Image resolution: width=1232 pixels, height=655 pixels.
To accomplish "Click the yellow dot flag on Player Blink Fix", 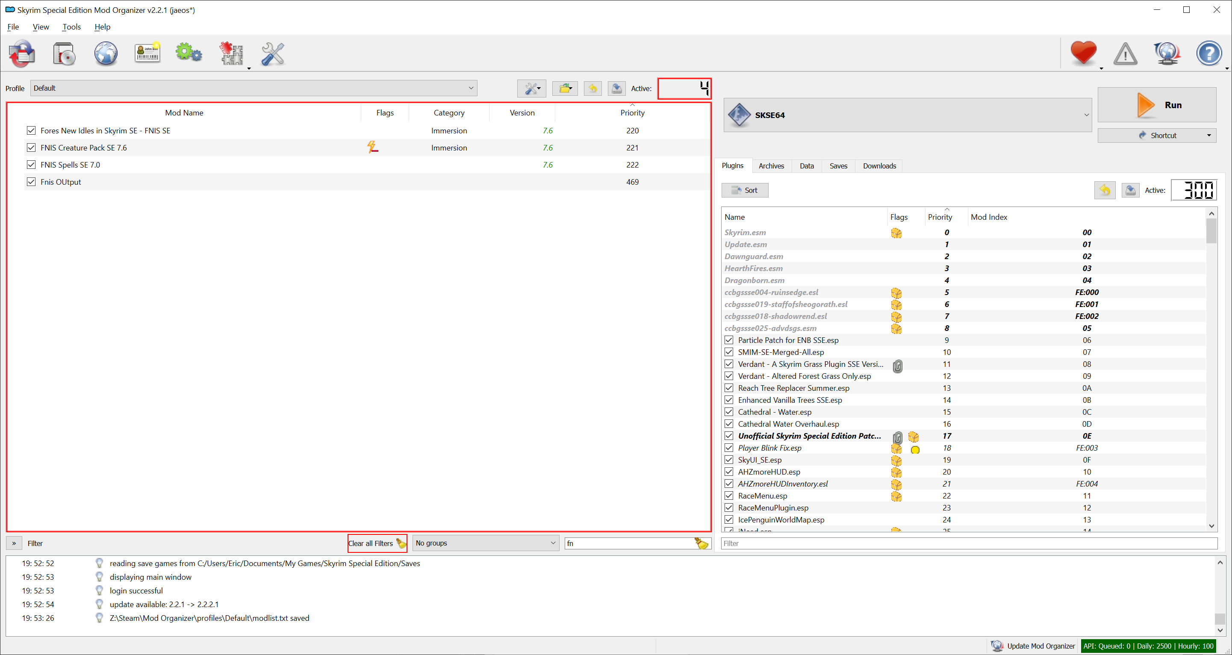I will pyautogui.click(x=915, y=450).
